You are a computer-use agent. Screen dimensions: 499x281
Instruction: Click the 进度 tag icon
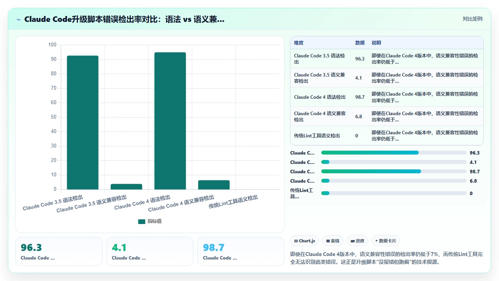(x=353, y=241)
